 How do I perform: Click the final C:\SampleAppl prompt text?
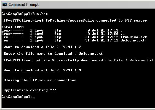pyautogui.click(x=17, y=97)
